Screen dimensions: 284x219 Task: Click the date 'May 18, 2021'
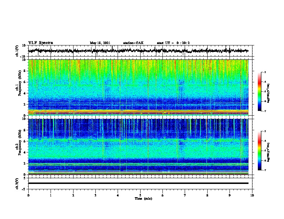(x=100, y=43)
